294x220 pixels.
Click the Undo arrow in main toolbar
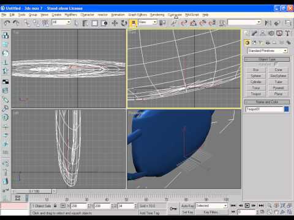coord(7,23)
